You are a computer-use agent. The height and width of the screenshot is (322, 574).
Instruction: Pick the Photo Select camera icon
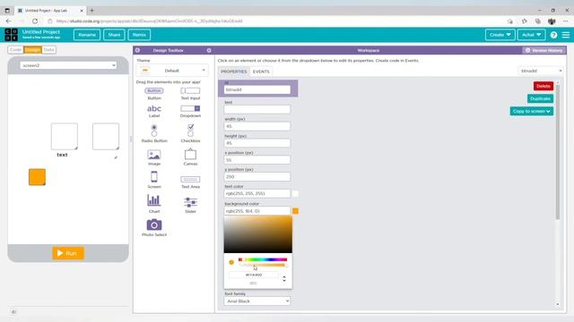point(154,225)
